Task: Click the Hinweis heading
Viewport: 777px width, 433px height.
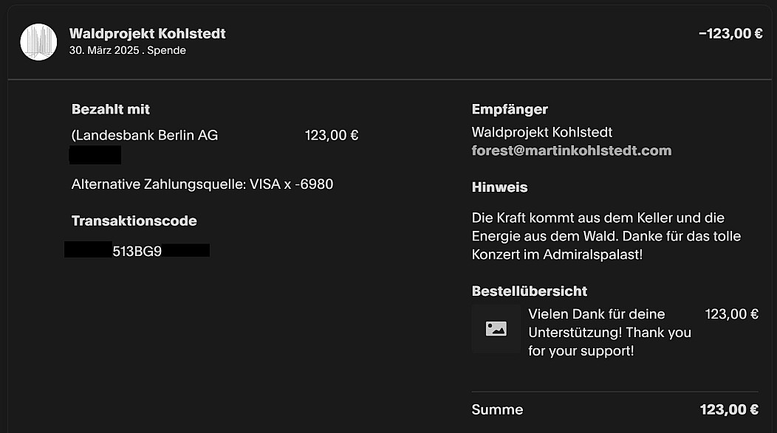Action: [x=499, y=187]
